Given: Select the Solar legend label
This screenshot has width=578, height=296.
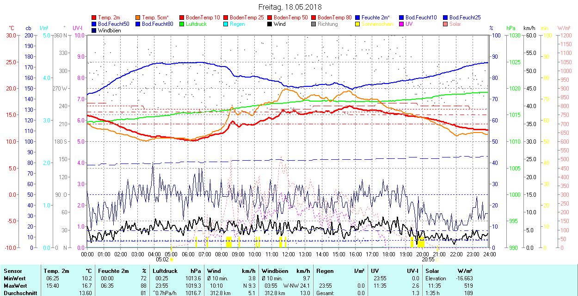Looking at the screenshot, I should [455, 24].
